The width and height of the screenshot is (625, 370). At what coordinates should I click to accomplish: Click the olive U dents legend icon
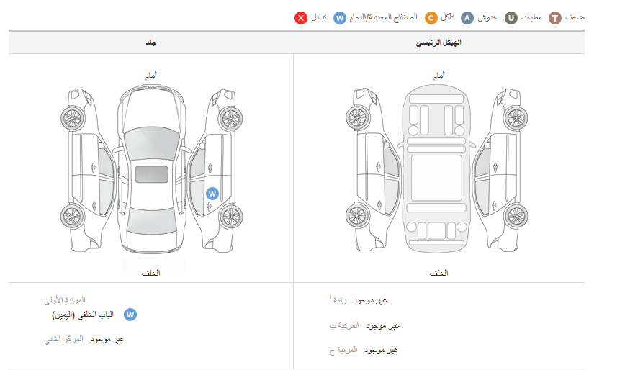pos(511,17)
